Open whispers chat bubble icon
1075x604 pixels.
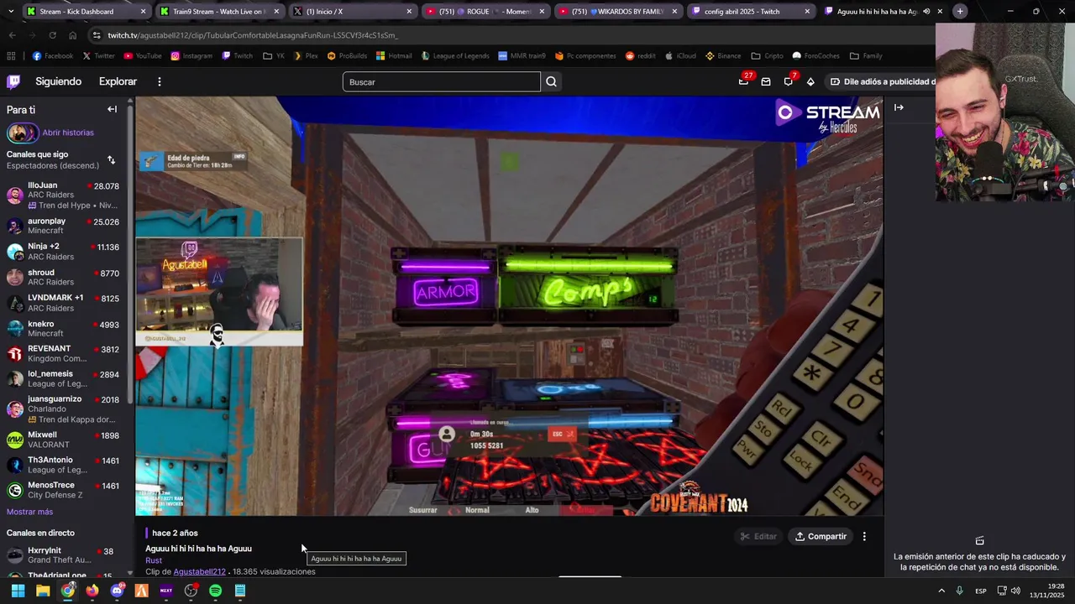click(x=788, y=81)
